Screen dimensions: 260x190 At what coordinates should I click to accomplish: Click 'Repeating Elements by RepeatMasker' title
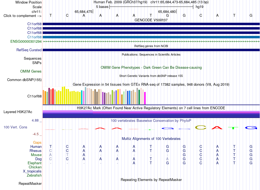pyautogui.click(x=151, y=180)
